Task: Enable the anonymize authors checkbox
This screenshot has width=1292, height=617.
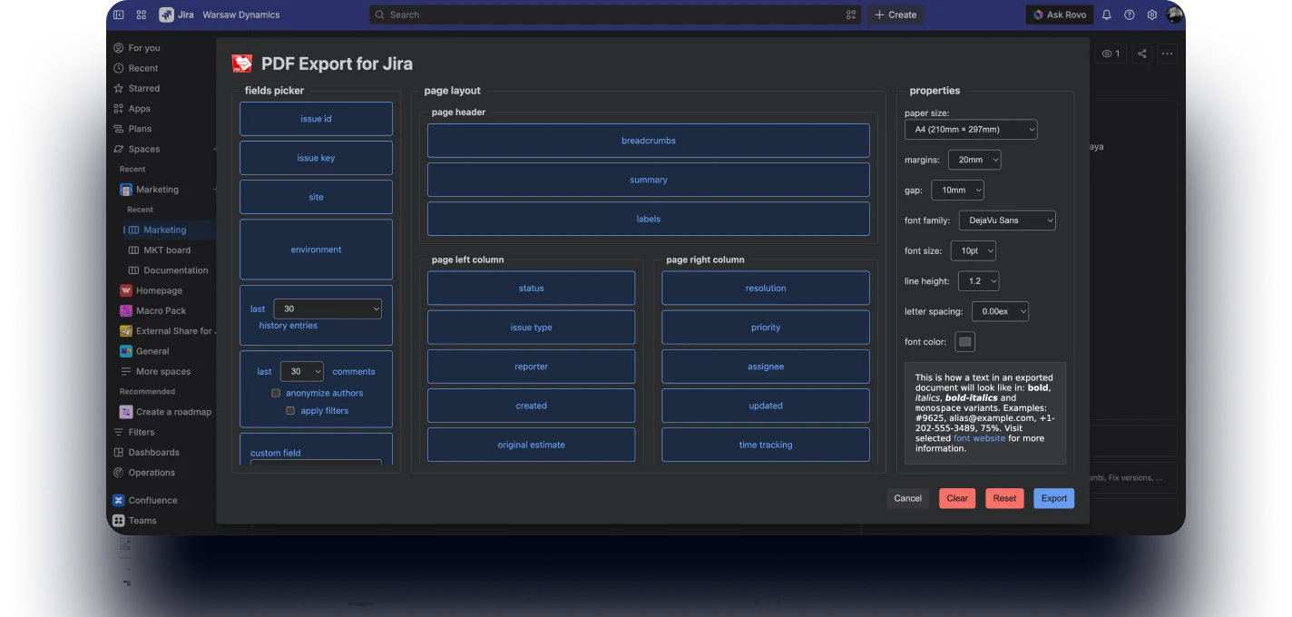Action: tap(276, 393)
